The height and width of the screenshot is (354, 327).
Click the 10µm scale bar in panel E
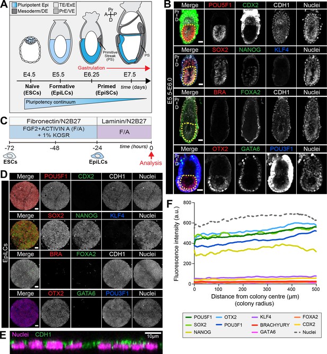153,333
